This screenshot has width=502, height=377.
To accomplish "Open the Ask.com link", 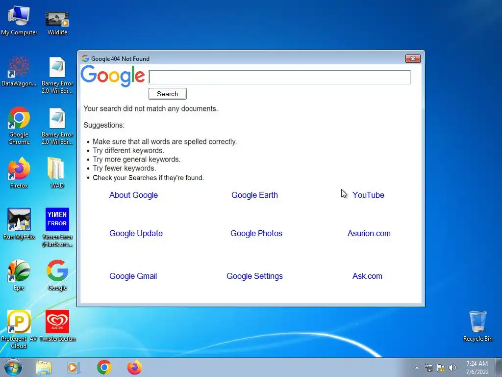I will pyautogui.click(x=367, y=276).
